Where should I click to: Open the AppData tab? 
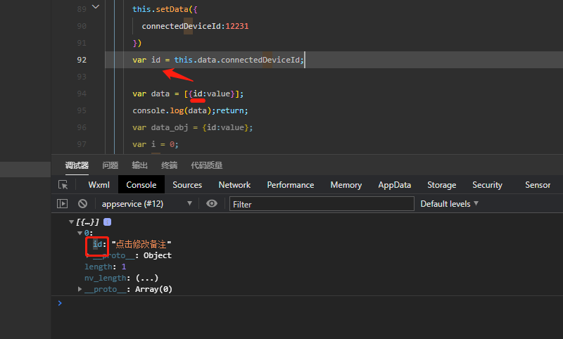coord(395,185)
